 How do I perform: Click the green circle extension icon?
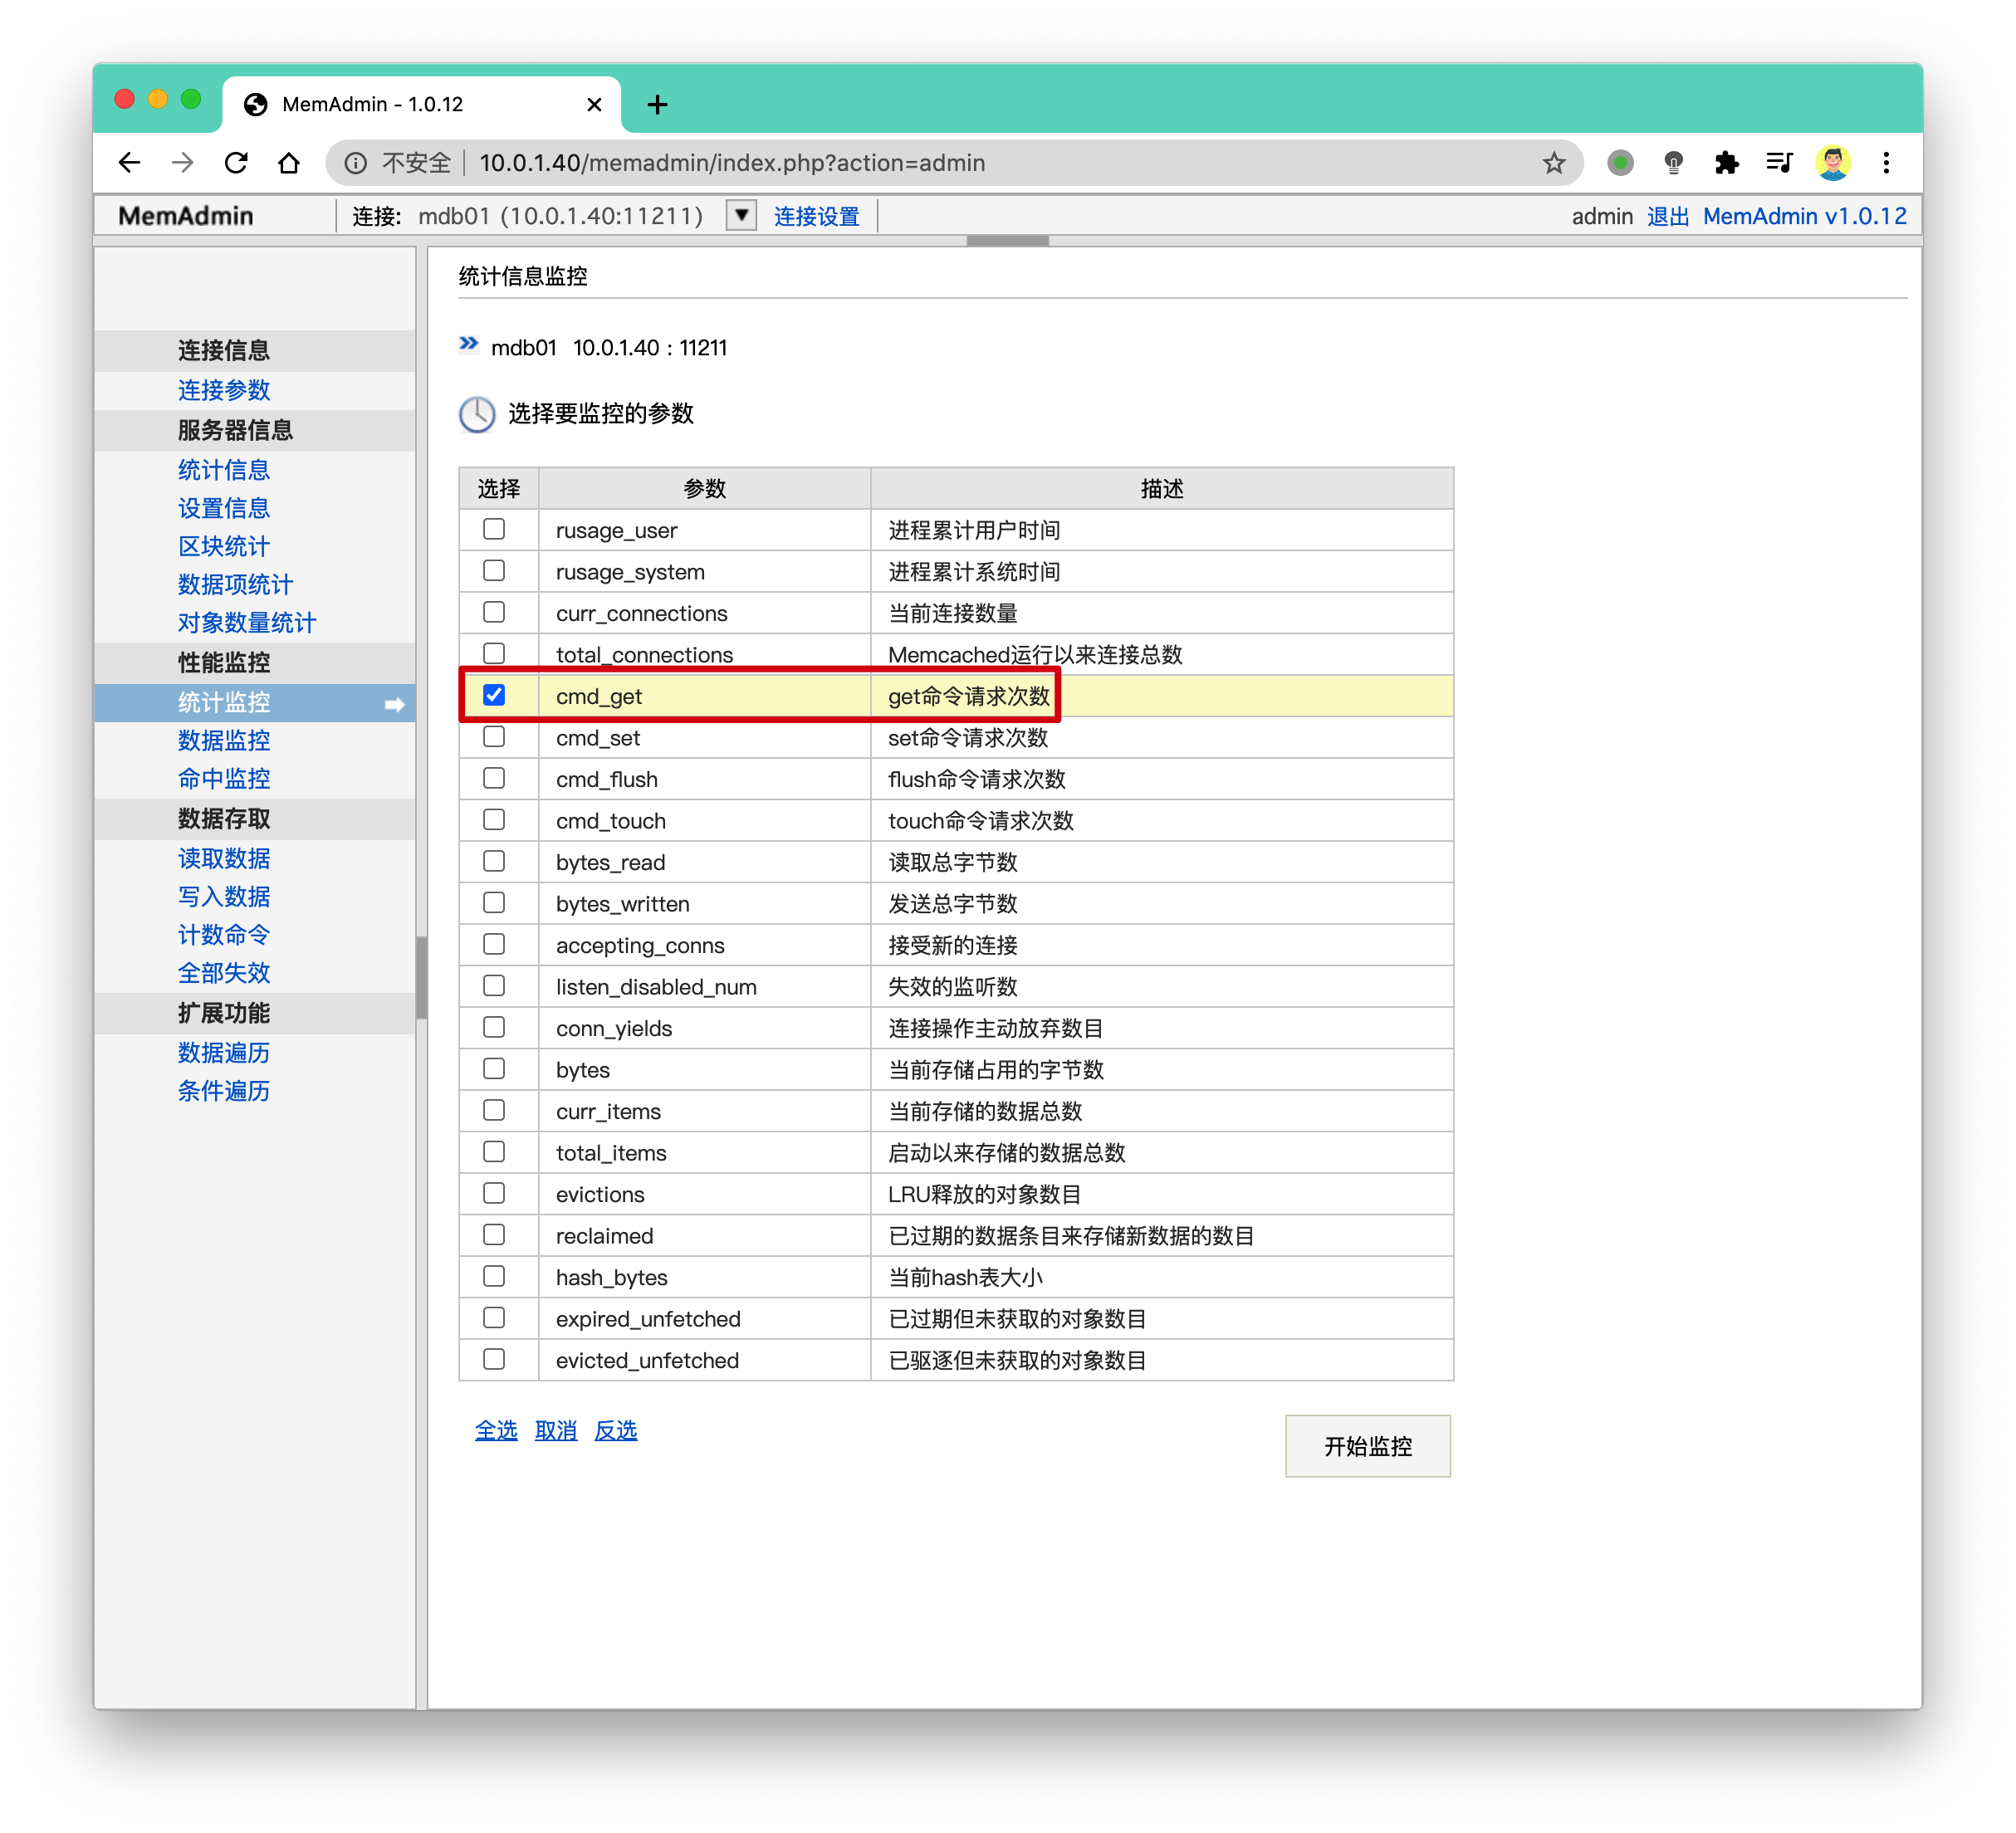pyautogui.click(x=1620, y=163)
